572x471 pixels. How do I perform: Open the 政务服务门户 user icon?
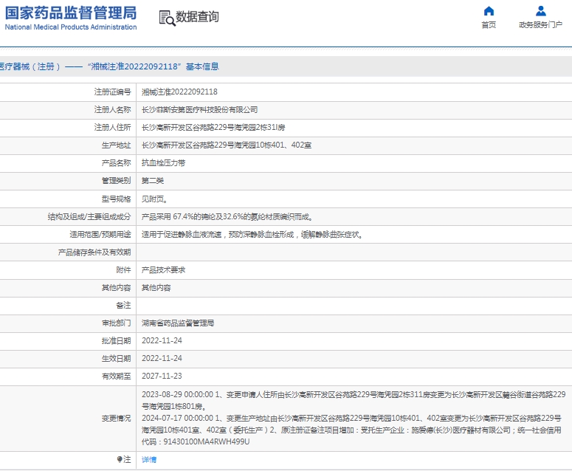click(x=540, y=11)
